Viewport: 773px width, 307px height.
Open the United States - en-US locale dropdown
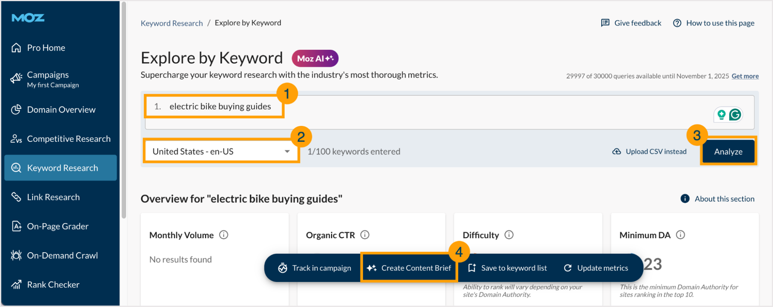point(221,151)
